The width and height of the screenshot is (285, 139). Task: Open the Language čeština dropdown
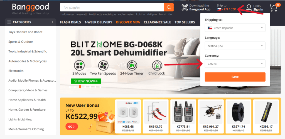point(235,46)
